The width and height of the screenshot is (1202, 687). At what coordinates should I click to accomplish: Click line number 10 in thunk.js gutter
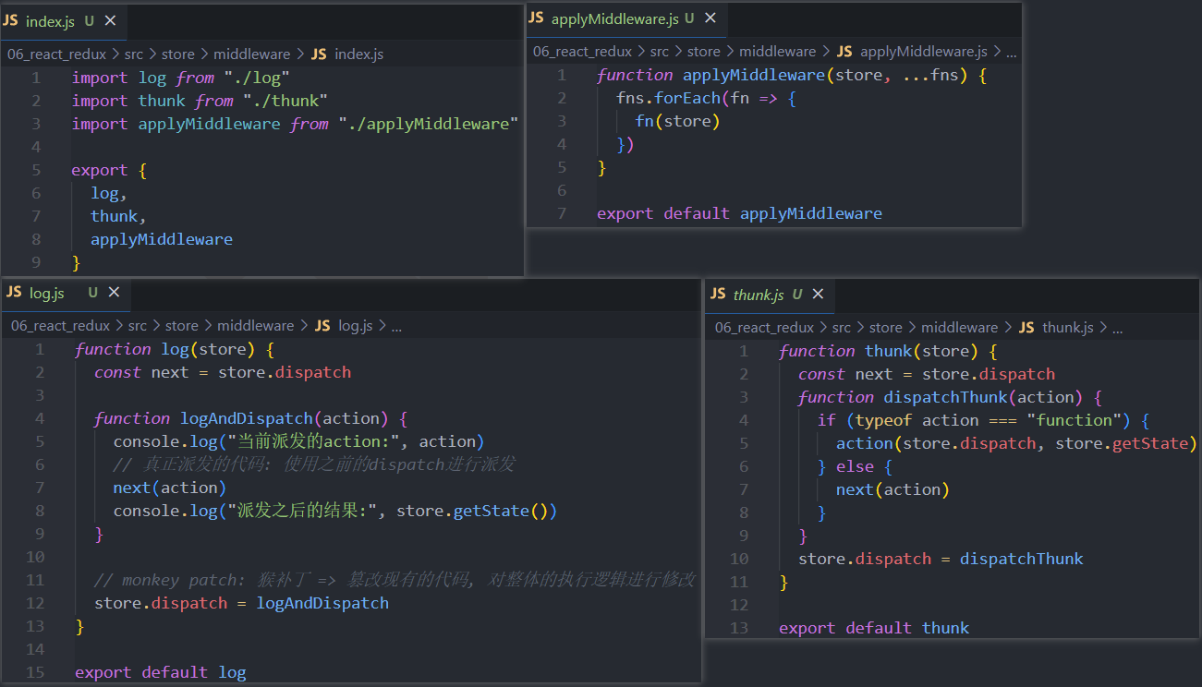[739, 559]
